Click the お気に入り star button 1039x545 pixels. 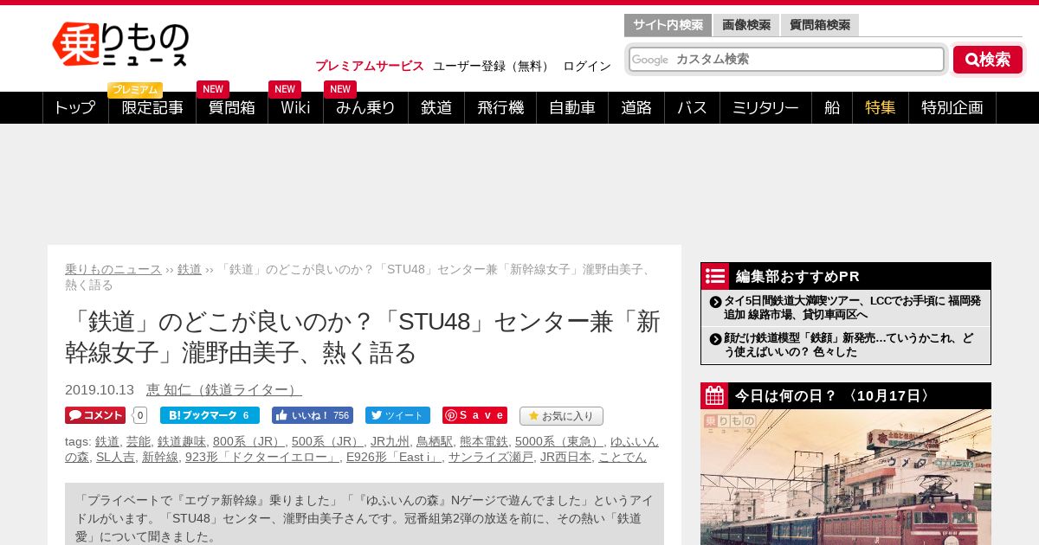coord(561,416)
